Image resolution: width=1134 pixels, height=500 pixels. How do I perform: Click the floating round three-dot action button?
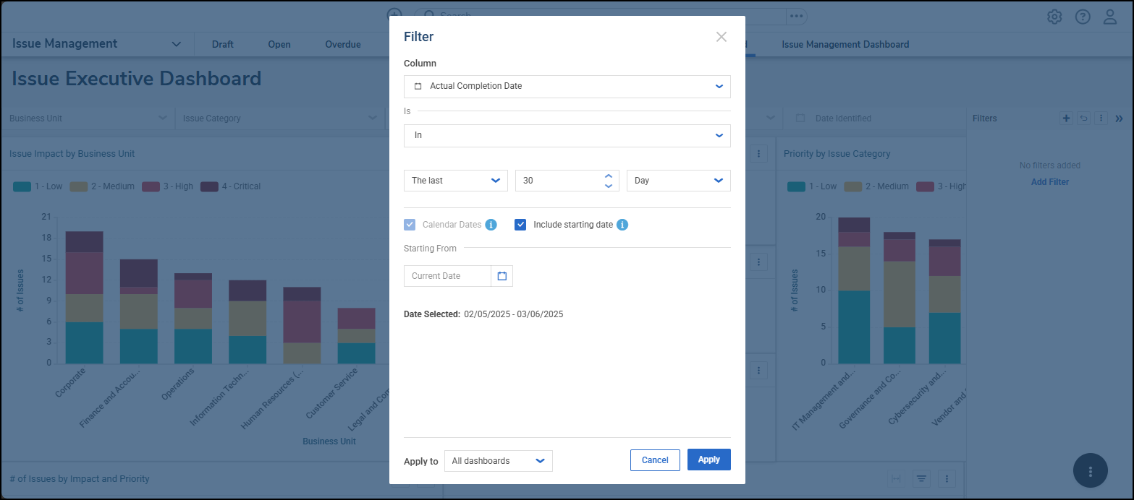tap(1091, 471)
